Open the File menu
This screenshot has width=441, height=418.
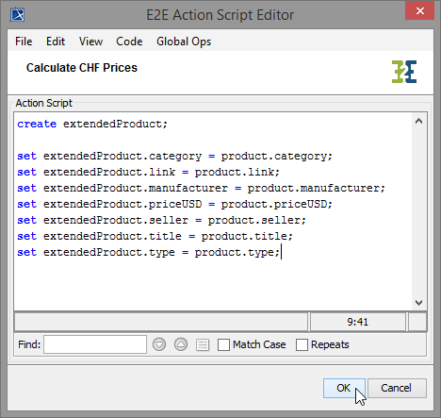tap(24, 42)
